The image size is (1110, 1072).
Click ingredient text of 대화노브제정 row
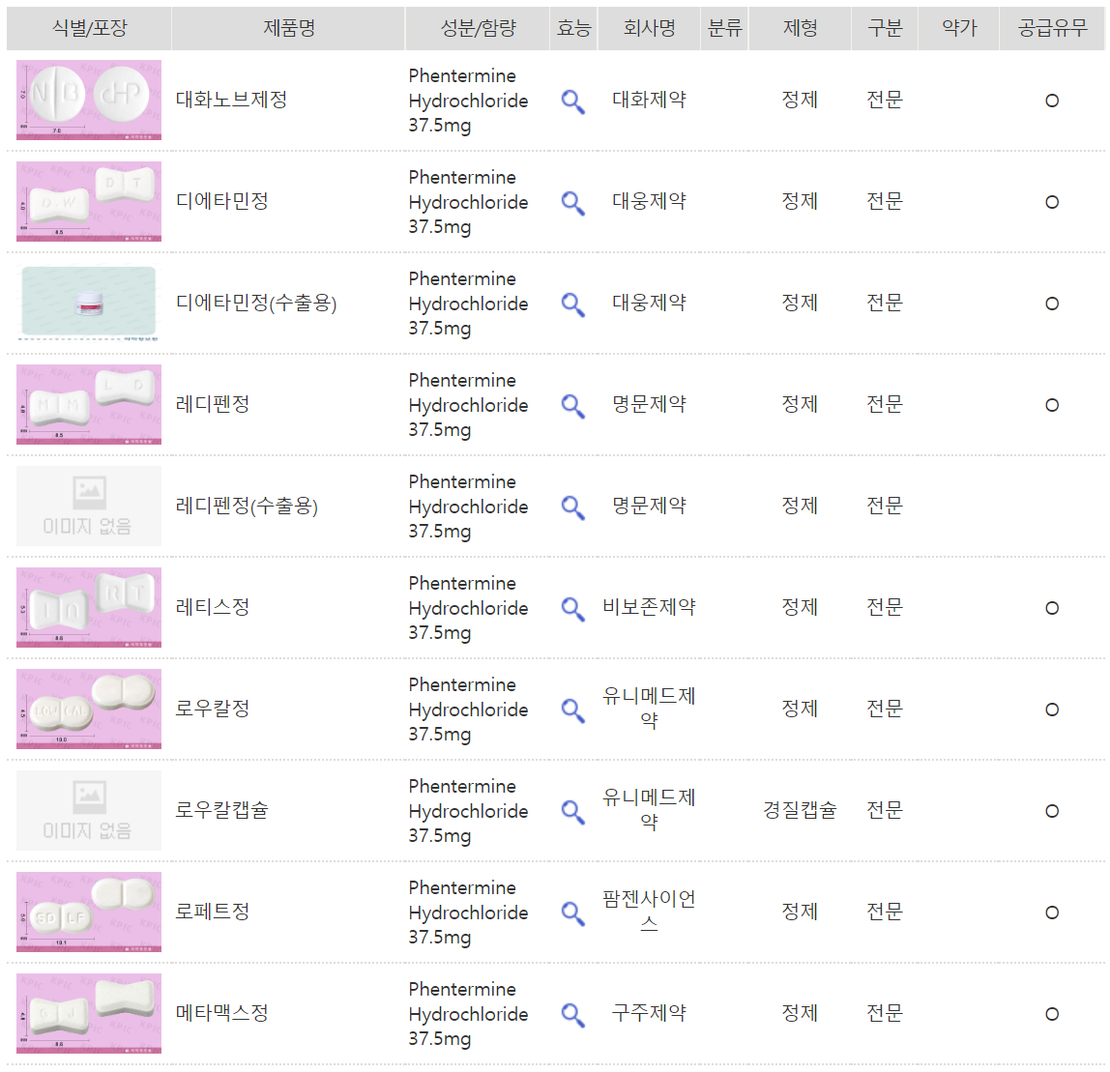(x=468, y=101)
